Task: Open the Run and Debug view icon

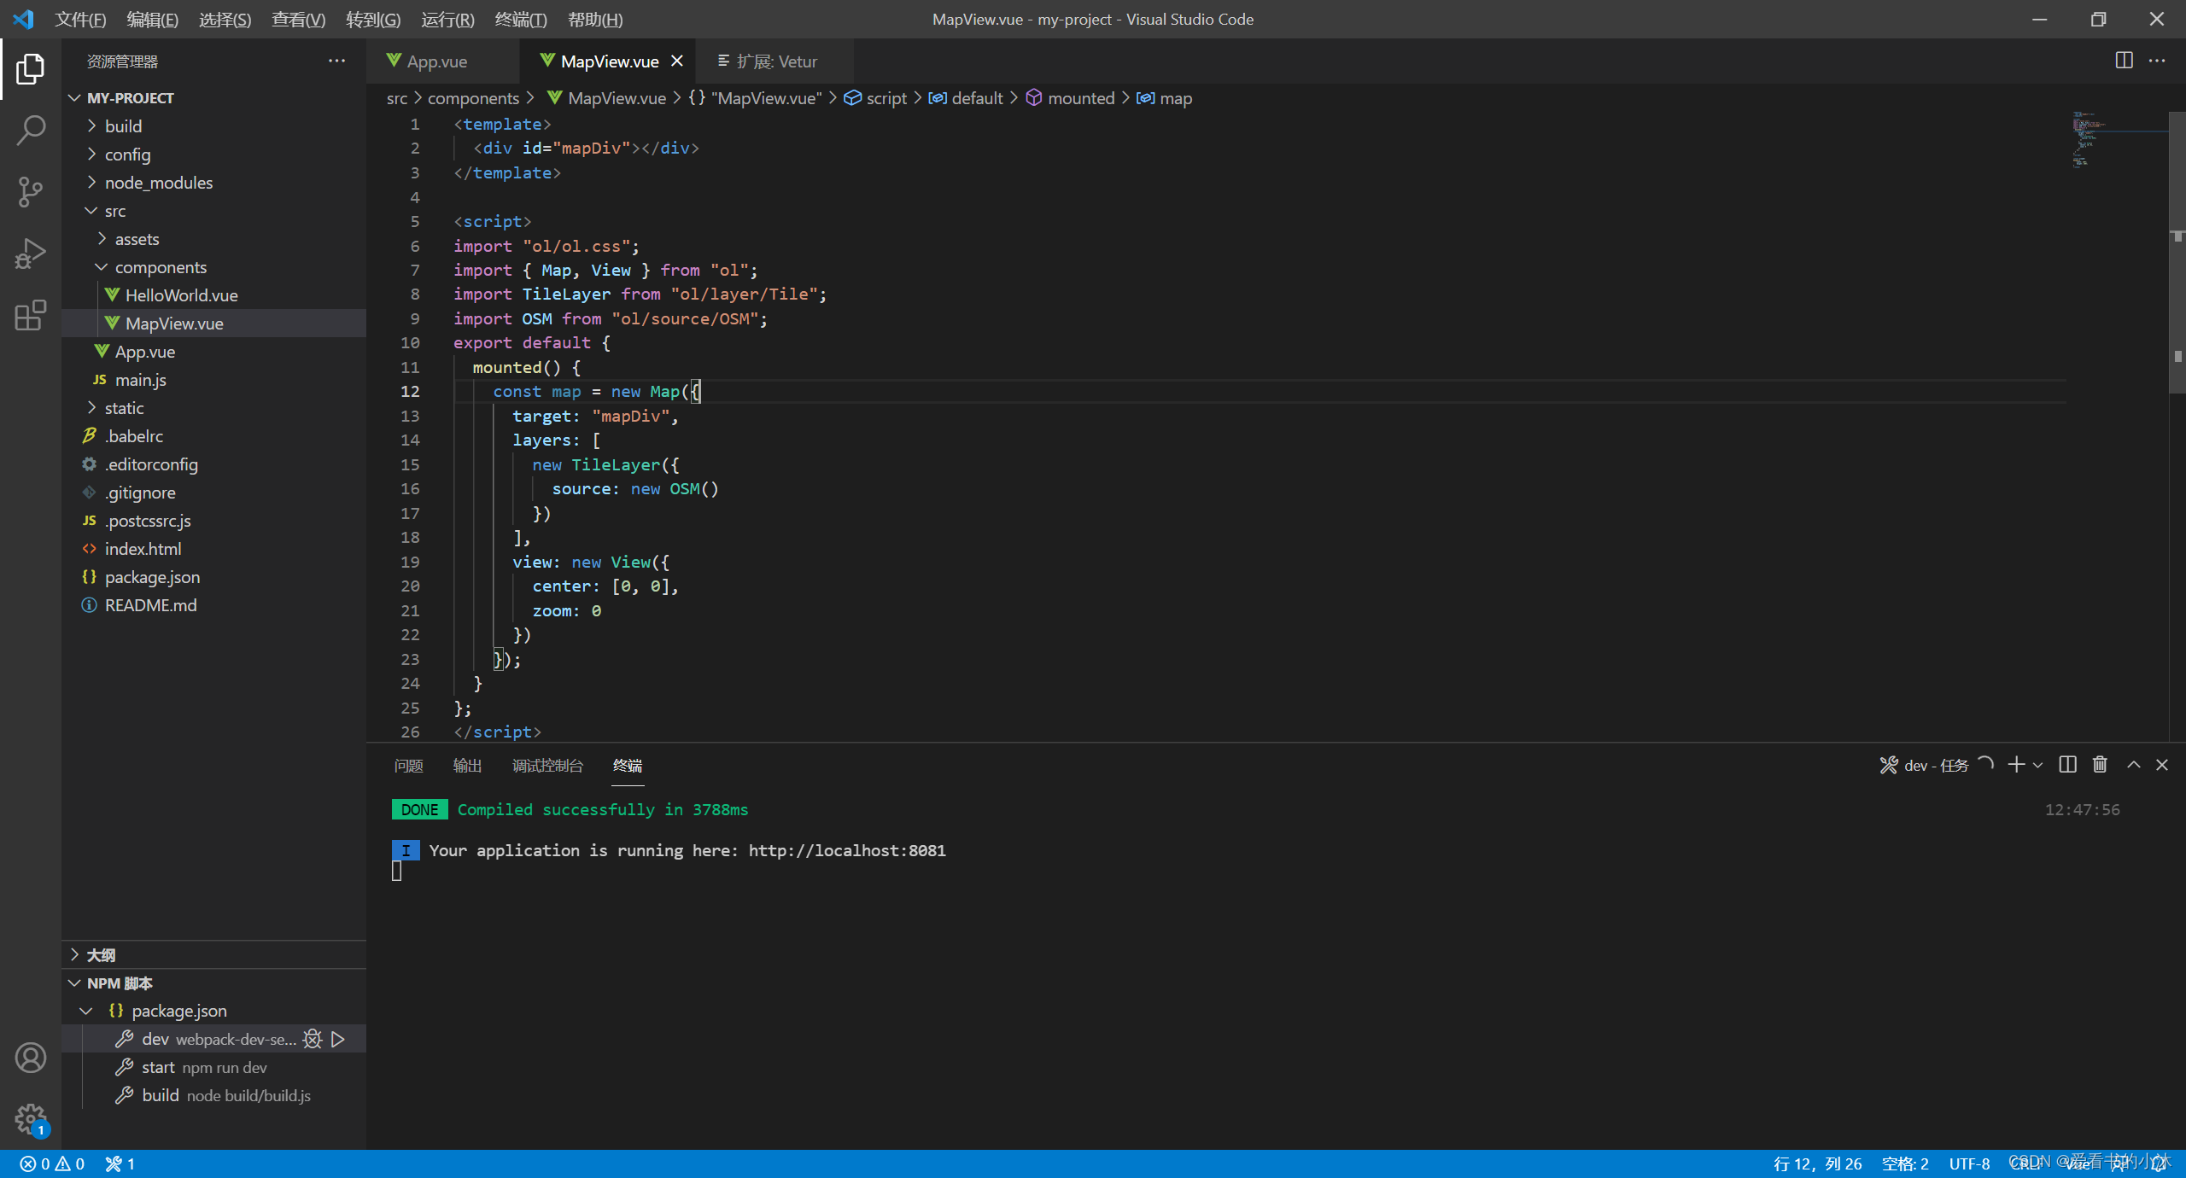Action: (x=31, y=254)
